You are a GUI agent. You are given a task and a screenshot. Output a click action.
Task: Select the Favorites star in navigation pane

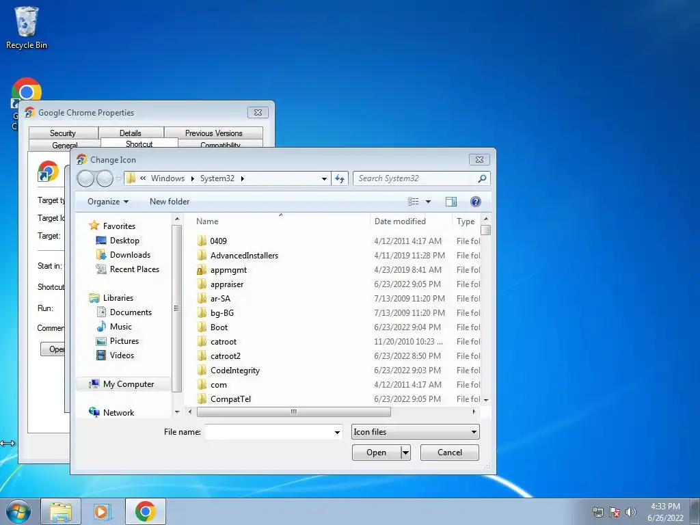coord(94,226)
